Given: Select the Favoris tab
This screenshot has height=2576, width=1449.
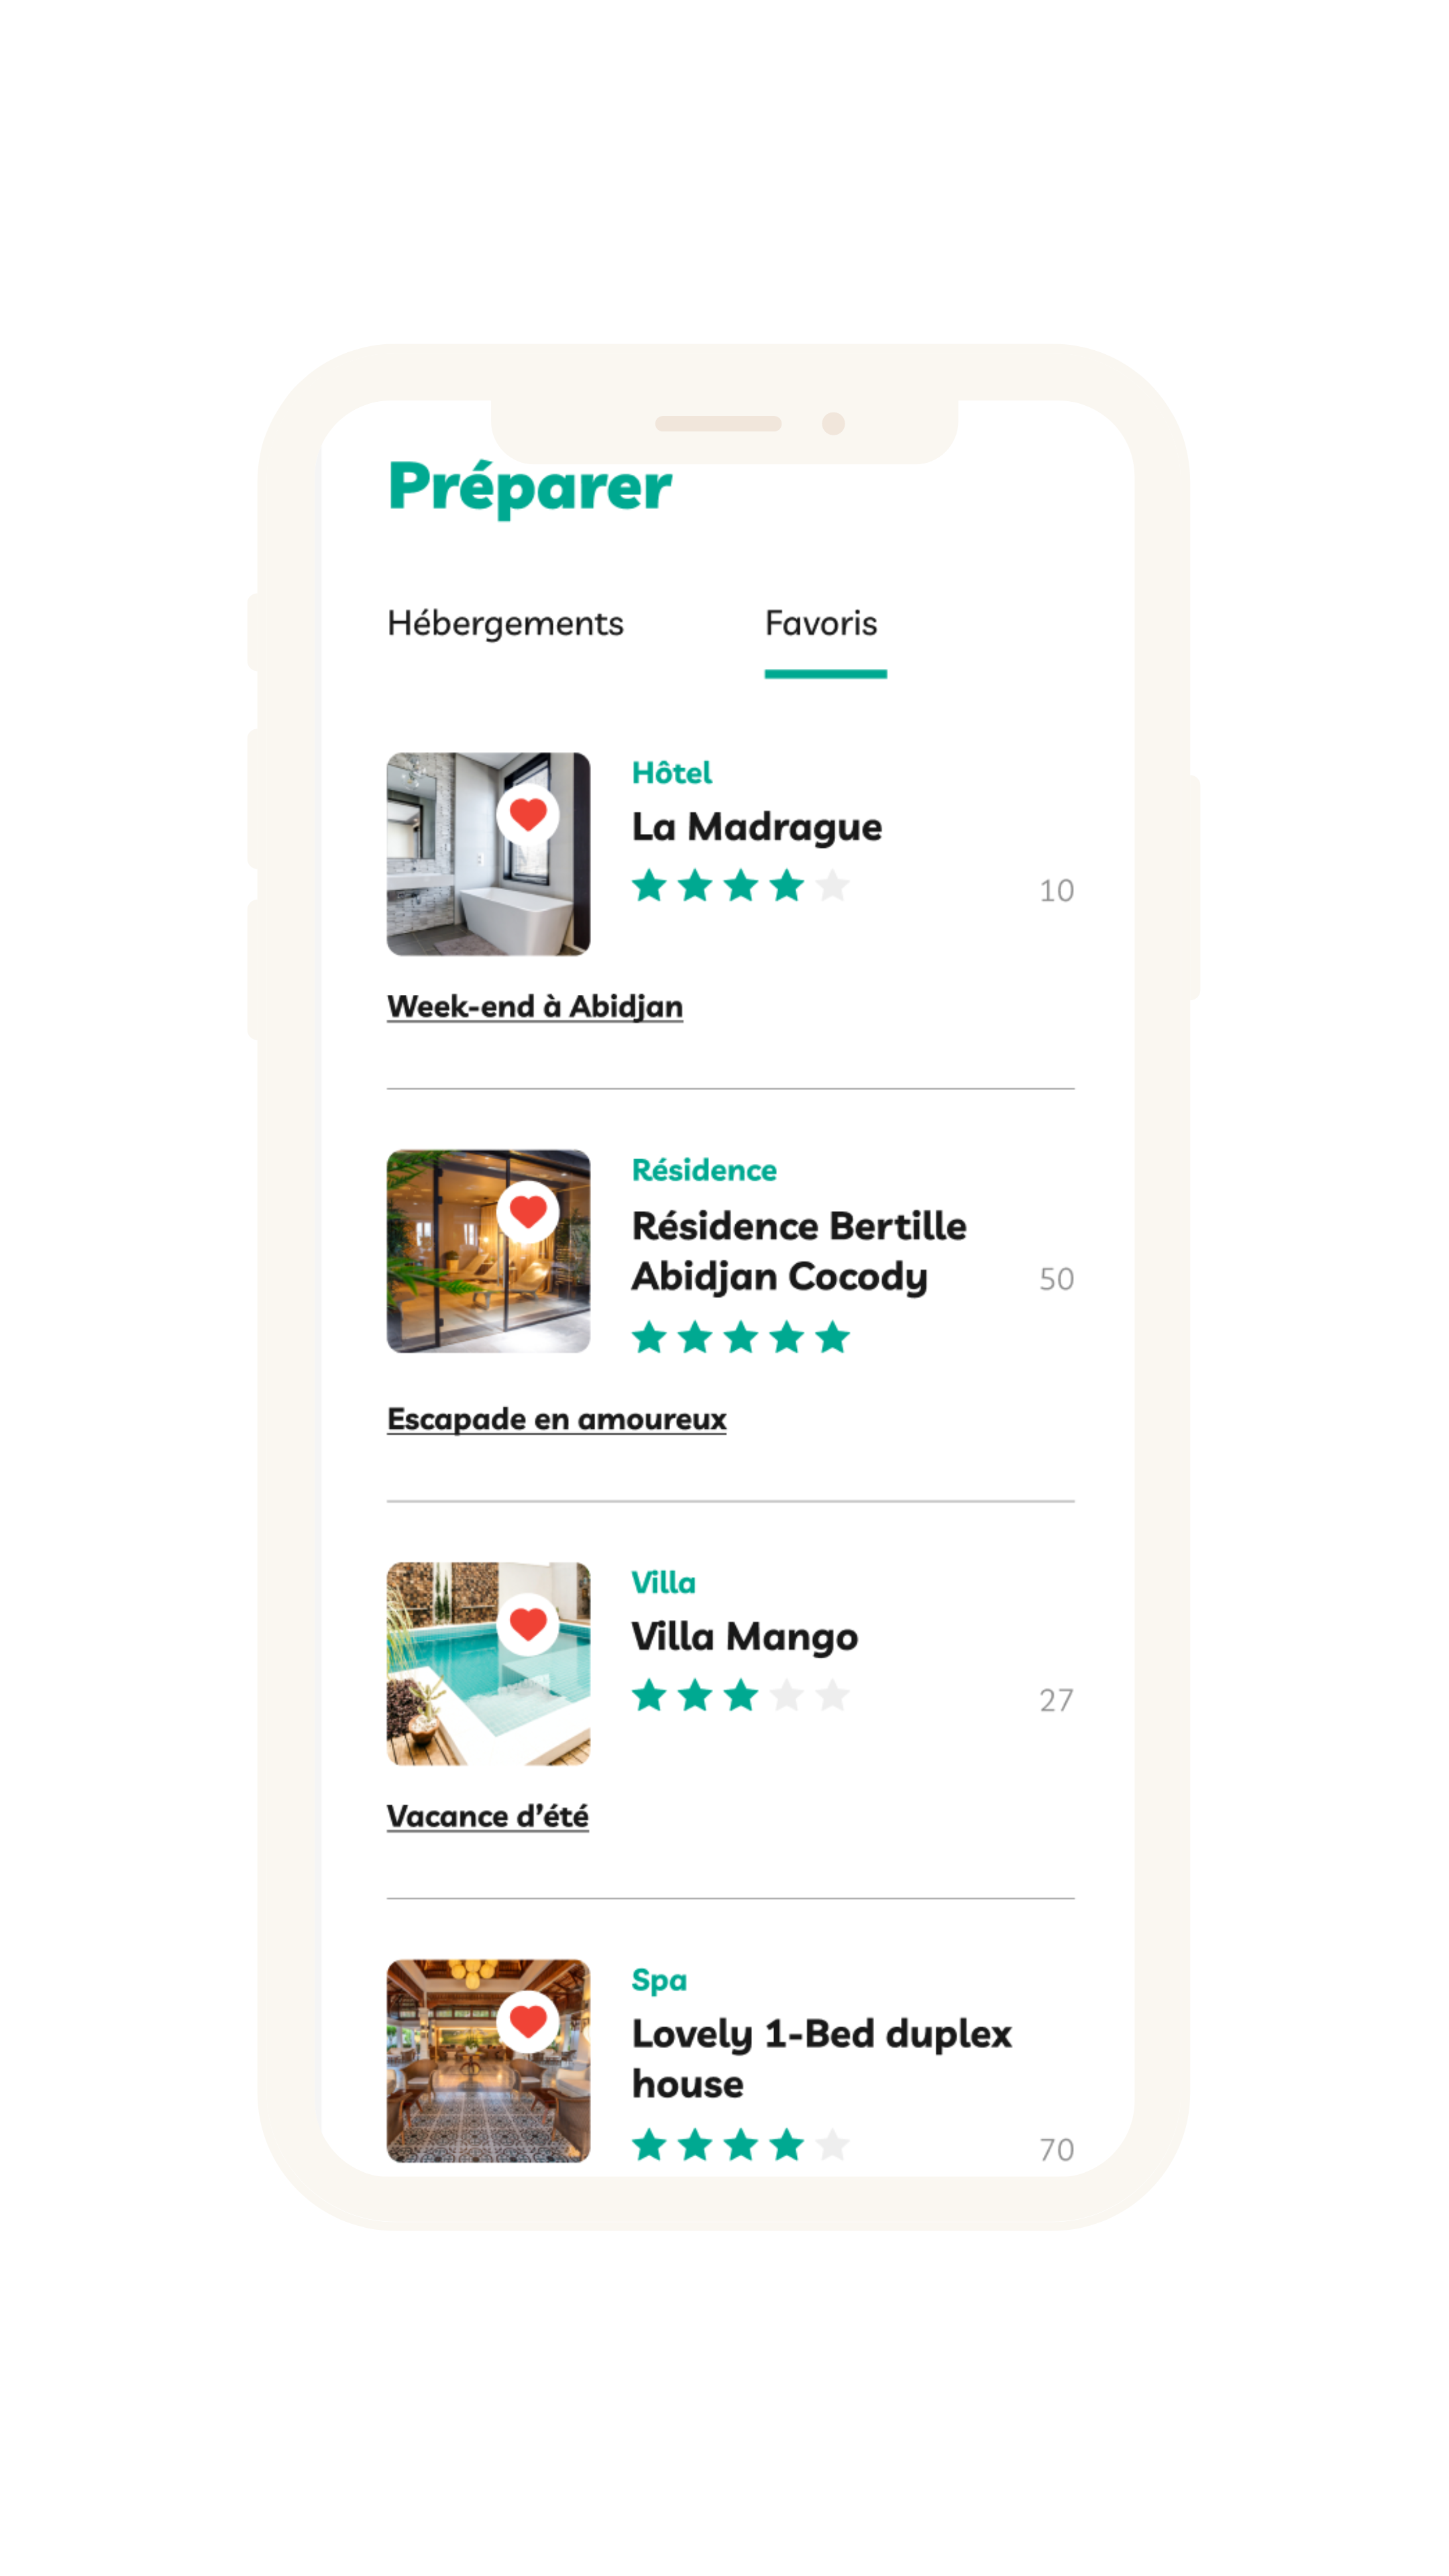Looking at the screenshot, I should (x=822, y=624).
